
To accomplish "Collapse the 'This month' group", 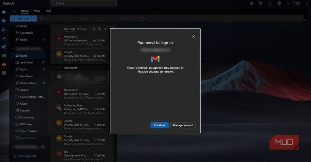I will [59, 67].
